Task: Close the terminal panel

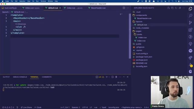Action: pos(128,77)
